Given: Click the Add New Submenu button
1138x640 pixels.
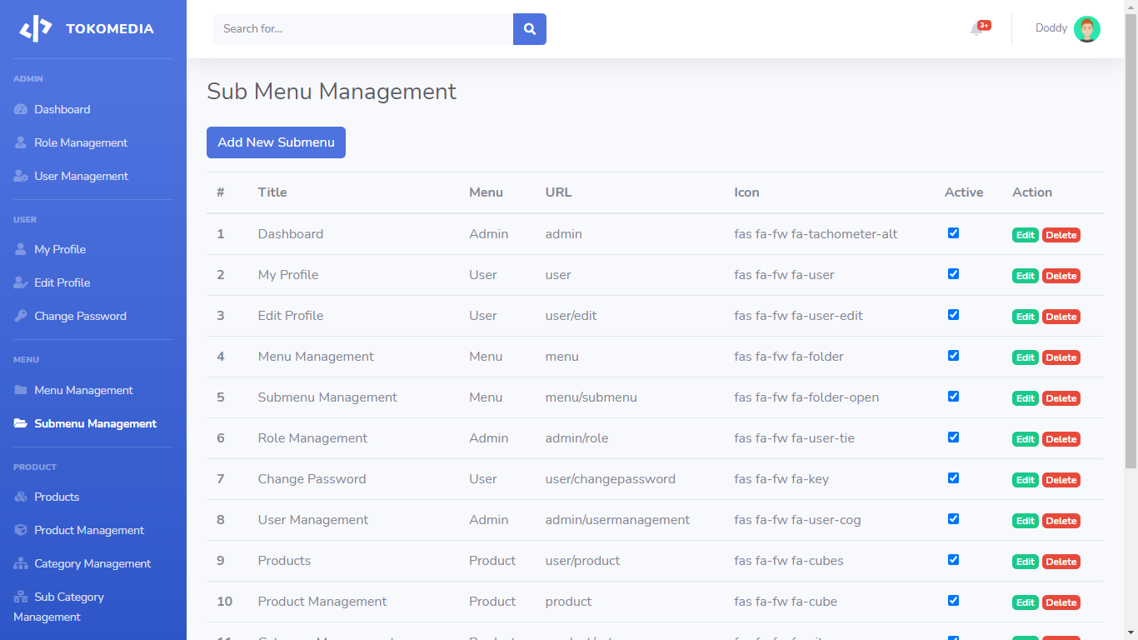Looking at the screenshot, I should point(276,142).
